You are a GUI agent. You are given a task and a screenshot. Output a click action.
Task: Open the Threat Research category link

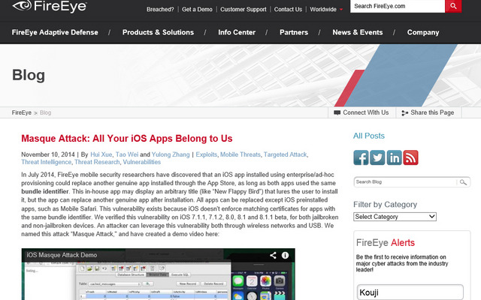[97, 162]
